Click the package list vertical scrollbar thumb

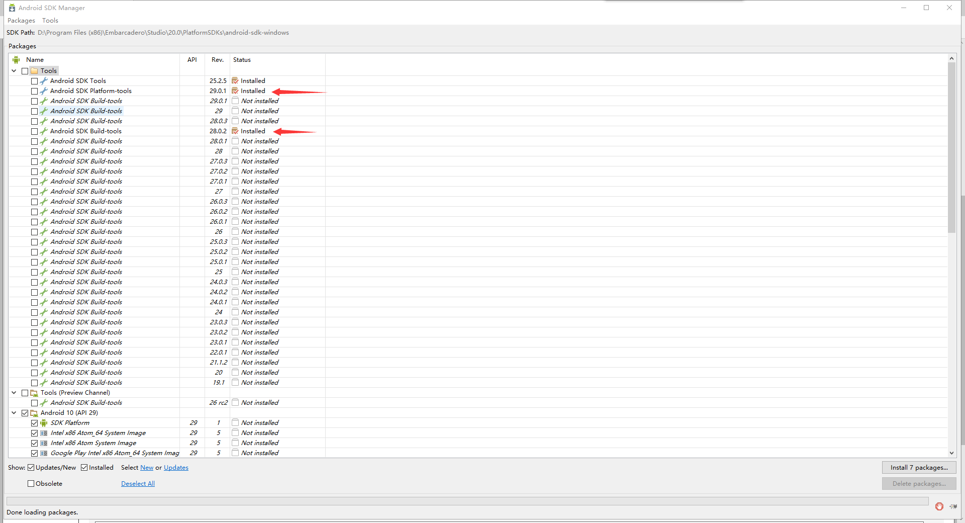click(951, 147)
